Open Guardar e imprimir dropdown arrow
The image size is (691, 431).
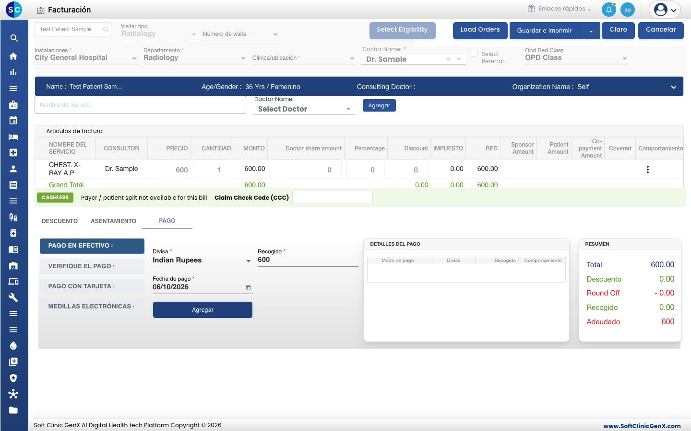click(x=591, y=31)
